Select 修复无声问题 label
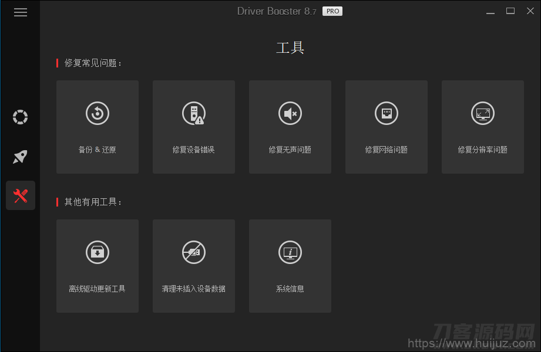The height and width of the screenshot is (352, 541). (290, 150)
